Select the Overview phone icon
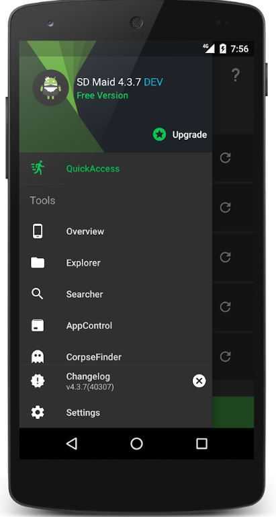Screen dimensions: 276x517 tap(38, 231)
